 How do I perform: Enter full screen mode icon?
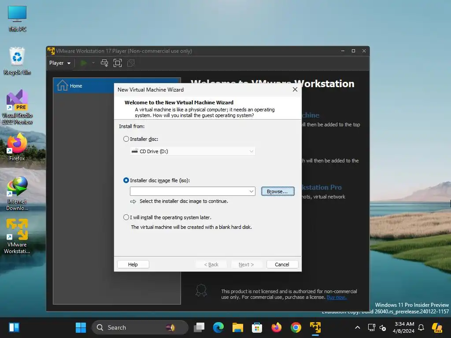point(117,63)
